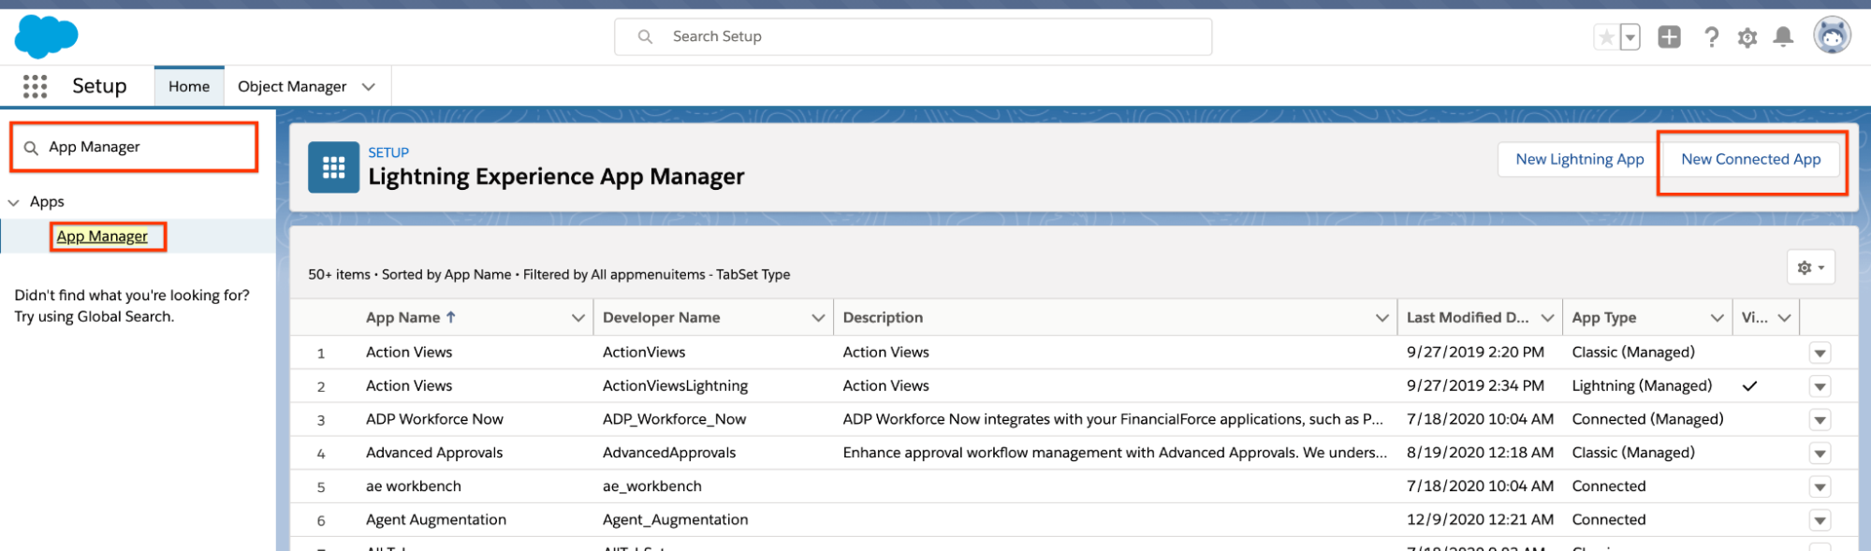
Task: Open list view controls gear dropdown
Action: point(1810,268)
